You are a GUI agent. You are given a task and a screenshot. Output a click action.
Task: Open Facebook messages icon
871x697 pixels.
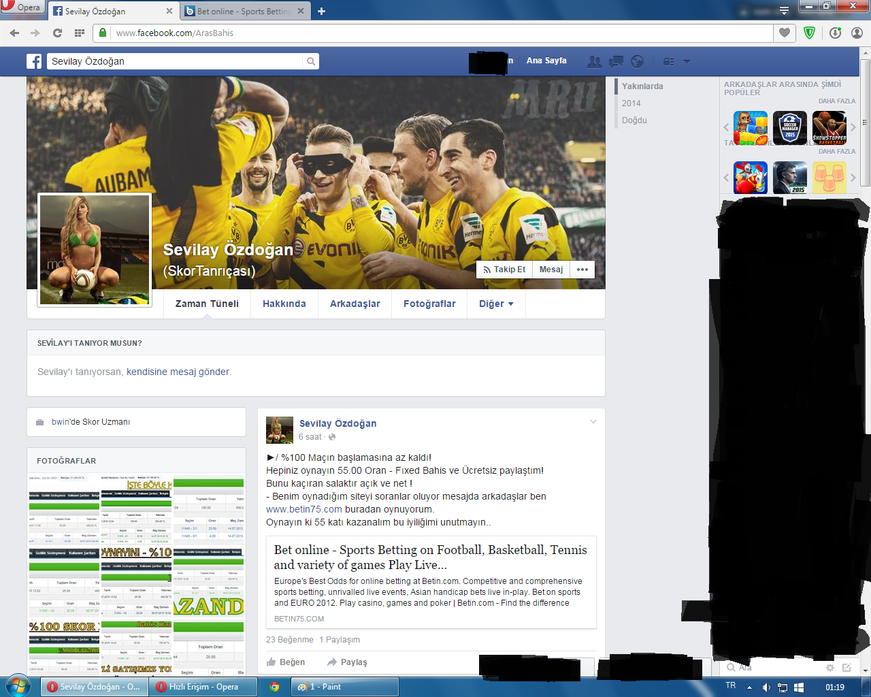(616, 61)
